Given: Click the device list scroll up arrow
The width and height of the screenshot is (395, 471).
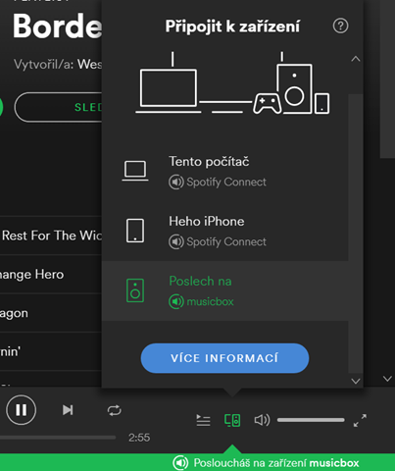Looking at the screenshot, I should click(356, 59).
